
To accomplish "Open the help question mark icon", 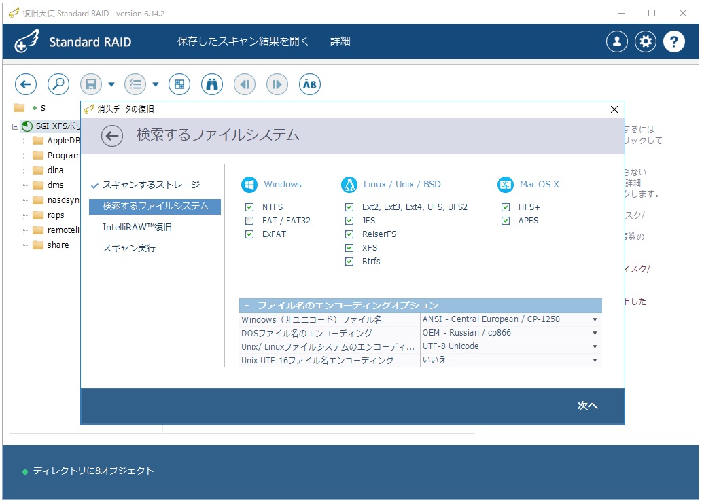I will point(673,41).
